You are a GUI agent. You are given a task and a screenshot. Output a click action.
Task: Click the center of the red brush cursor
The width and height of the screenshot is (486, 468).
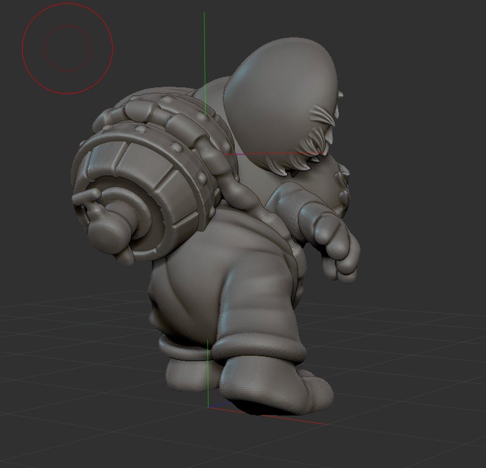point(67,48)
